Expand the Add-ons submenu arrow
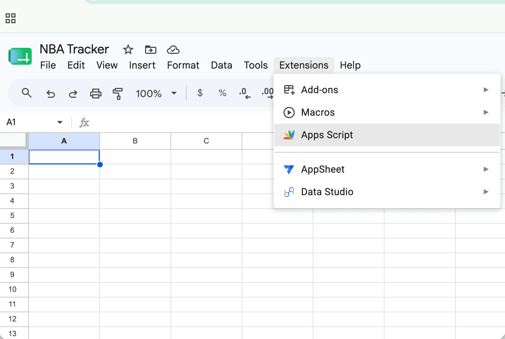This screenshot has width=505, height=339. [486, 90]
